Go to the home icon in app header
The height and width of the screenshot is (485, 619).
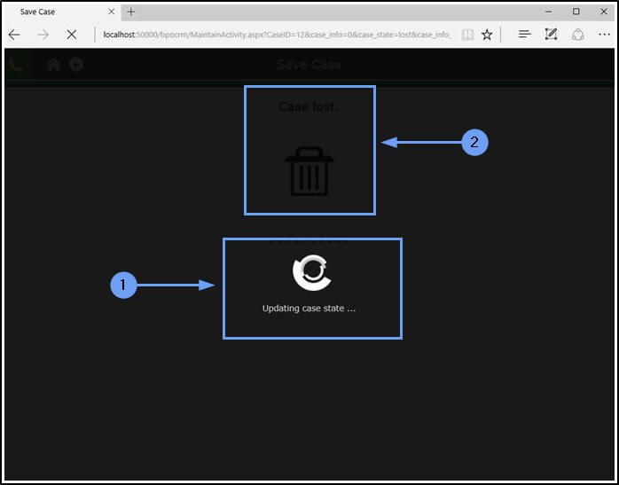coord(53,65)
